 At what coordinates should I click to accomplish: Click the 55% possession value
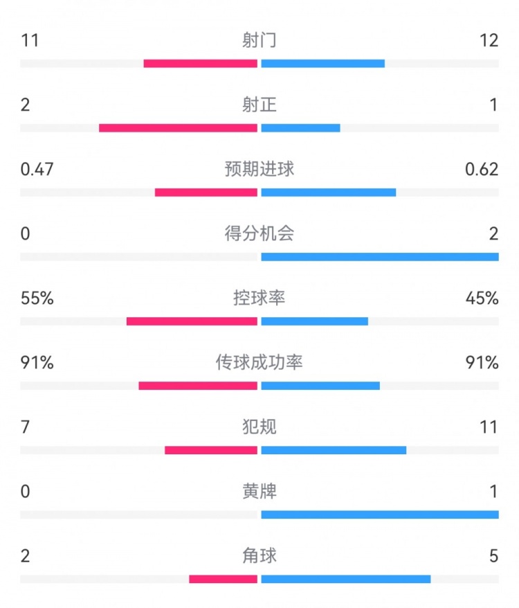pyautogui.click(x=37, y=298)
